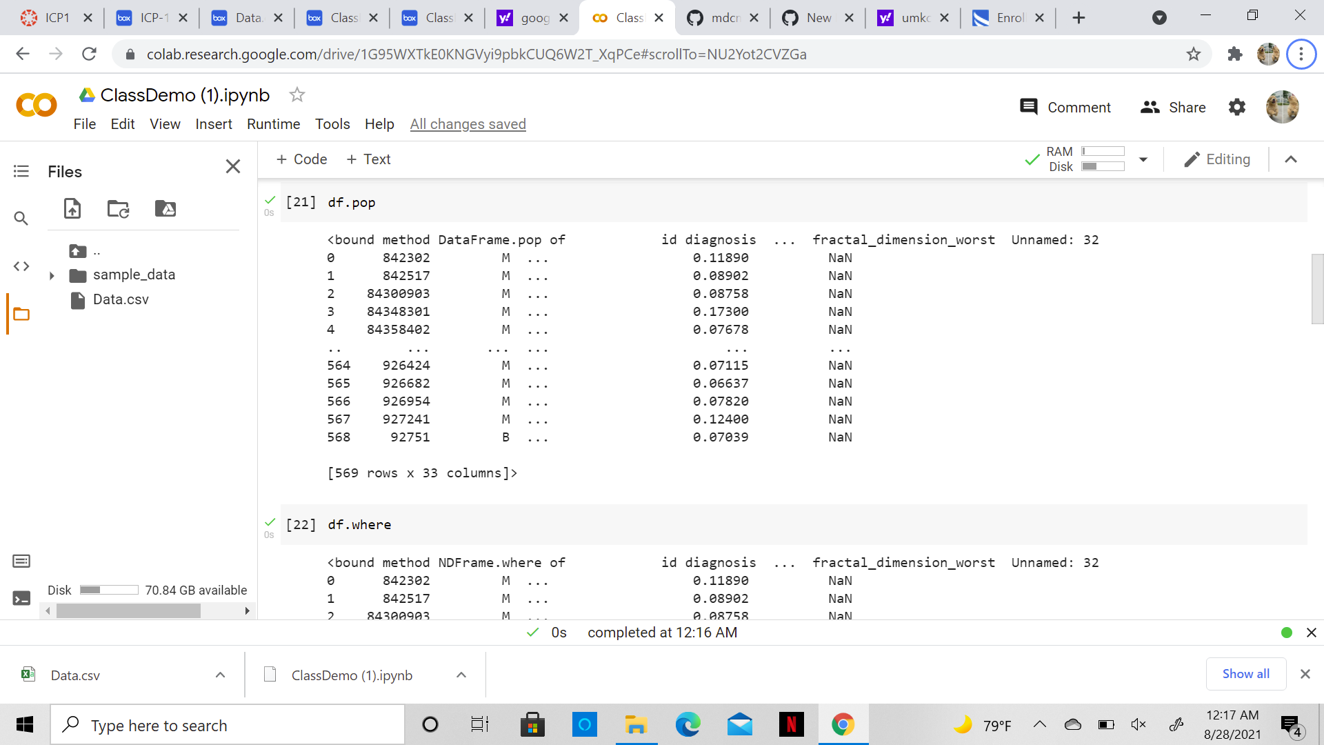Screen dimensions: 1324x745
Task: Show all downloads
Action: (1245, 674)
